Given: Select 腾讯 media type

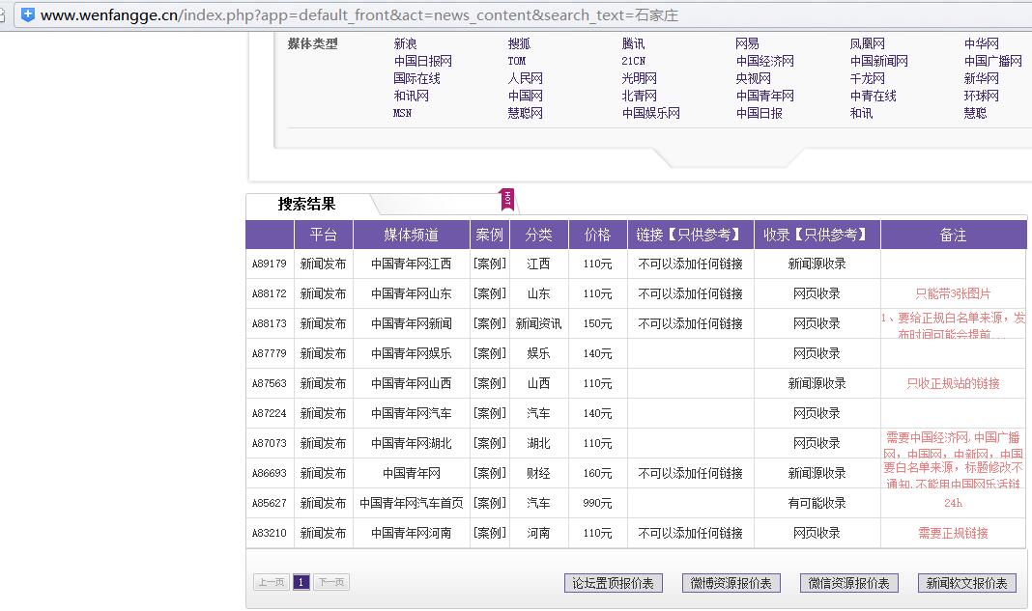Looking at the screenshot, I should pyautogui.click(x=633, y=43).
